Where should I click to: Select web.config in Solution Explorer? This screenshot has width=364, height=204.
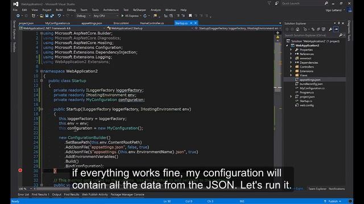coord(307,105)
